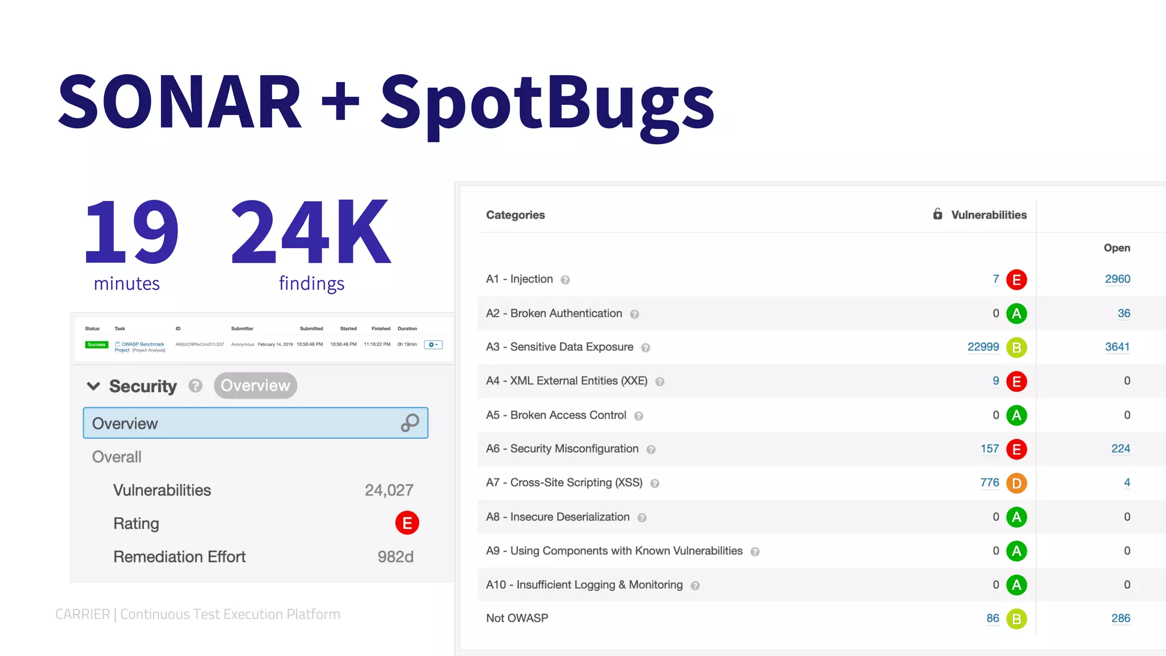Click the Not OWASP category label

point(517,618)
